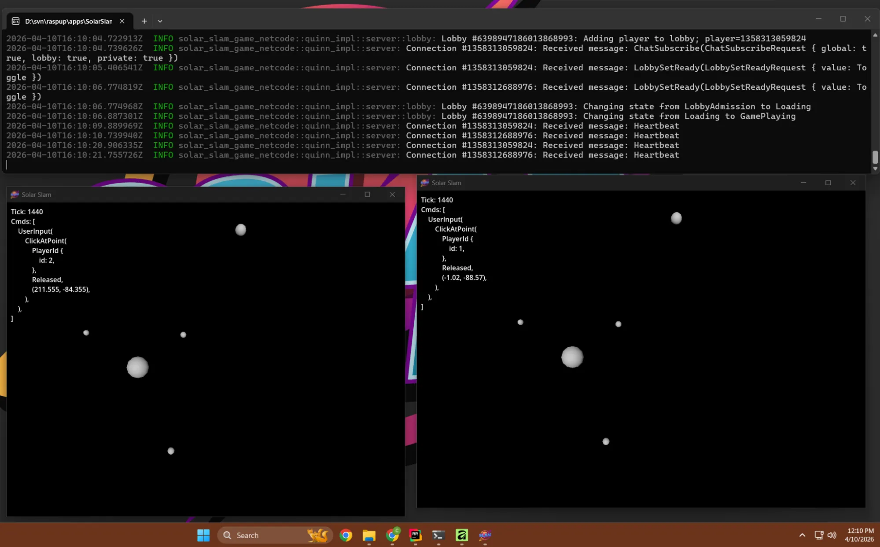Screen dimensions: 880x547
Task: Click '(211.555, -84.355),' coordinates in left window
Action: point(61,290)
